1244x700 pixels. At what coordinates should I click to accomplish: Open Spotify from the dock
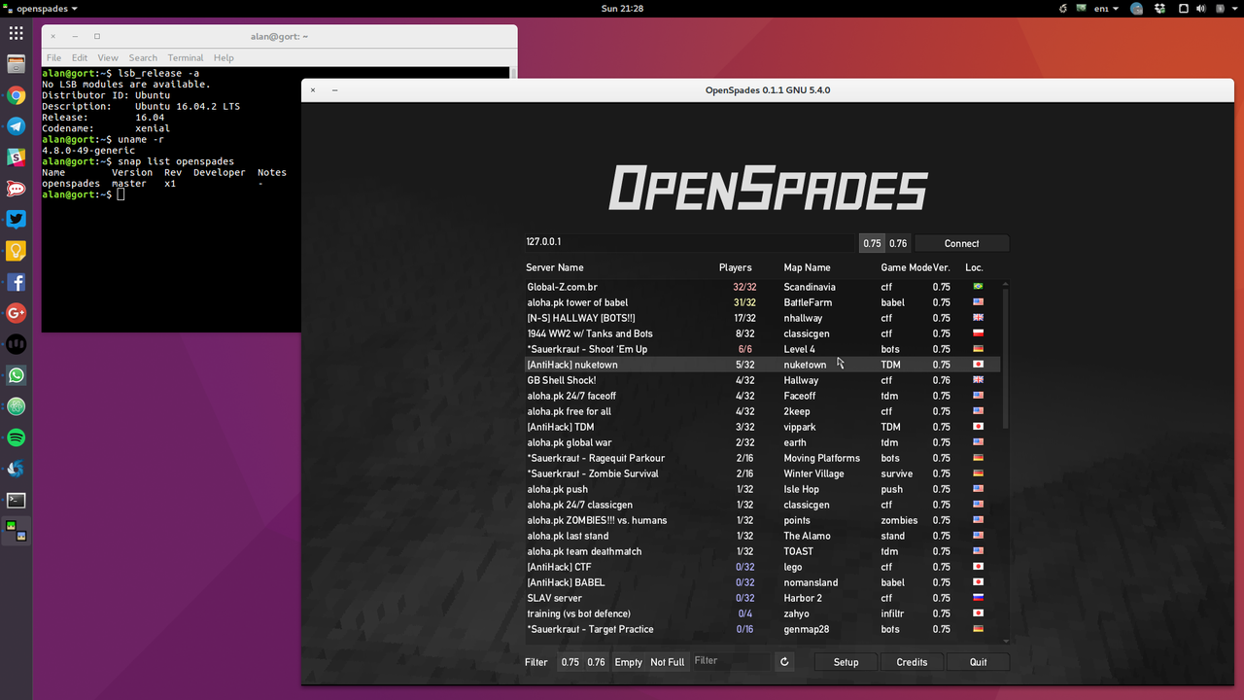tap(16, 437)
